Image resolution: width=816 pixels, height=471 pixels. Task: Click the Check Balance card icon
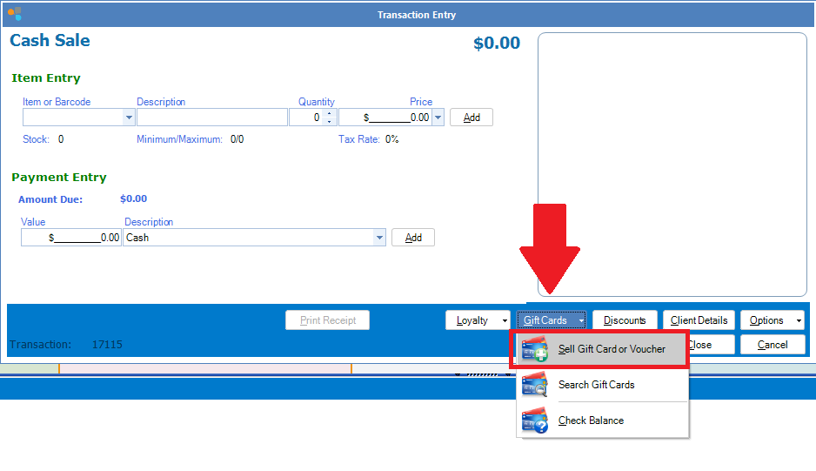(534, 421)
